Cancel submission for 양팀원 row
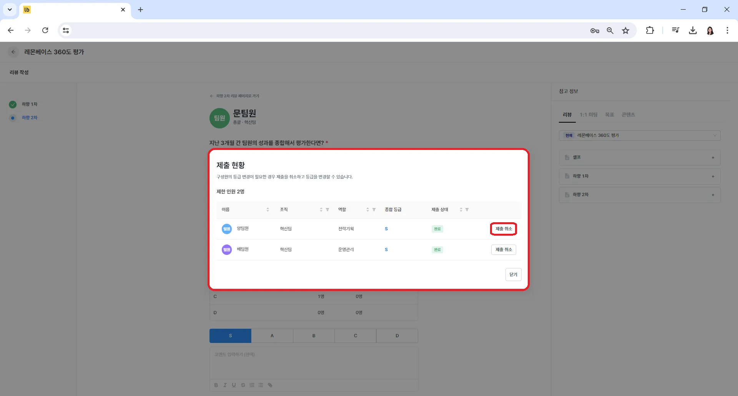The height and width of the screenshot is (396, 738). 504,229
